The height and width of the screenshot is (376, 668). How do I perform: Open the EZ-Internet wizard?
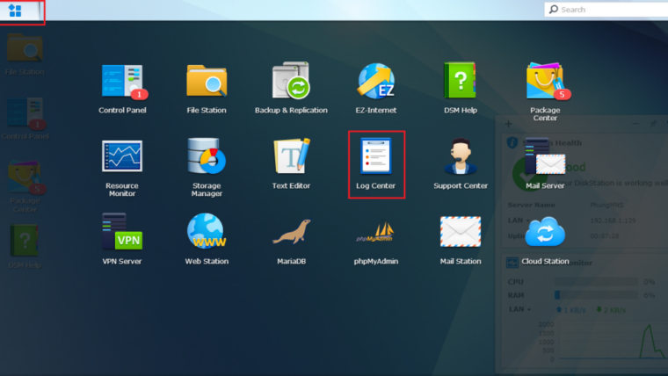(x=376, y=89)
